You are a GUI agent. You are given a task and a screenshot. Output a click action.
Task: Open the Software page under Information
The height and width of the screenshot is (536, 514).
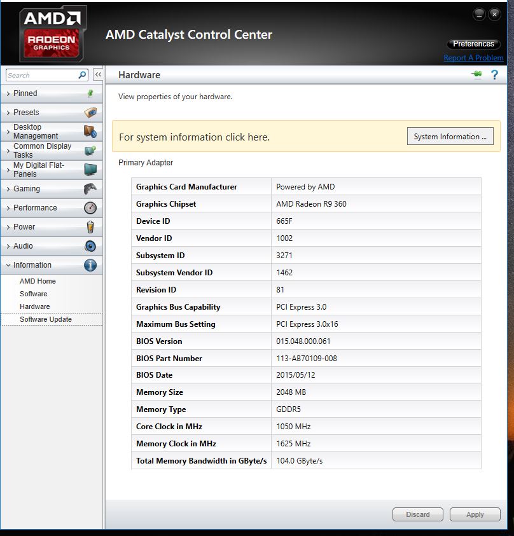tap(34, 294)
